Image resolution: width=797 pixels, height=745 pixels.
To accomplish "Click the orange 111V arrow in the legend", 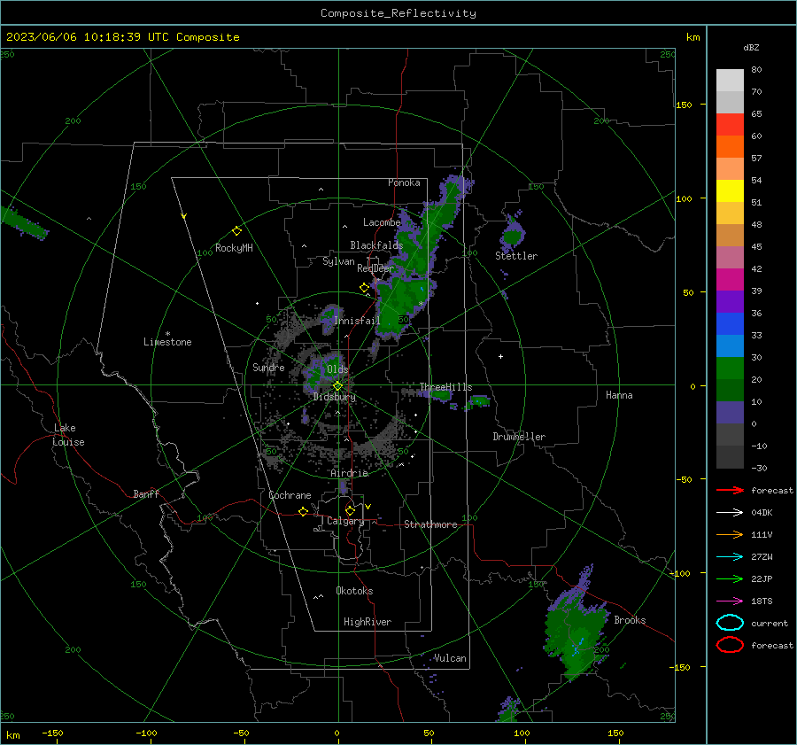I will click(x=730, y=534).
